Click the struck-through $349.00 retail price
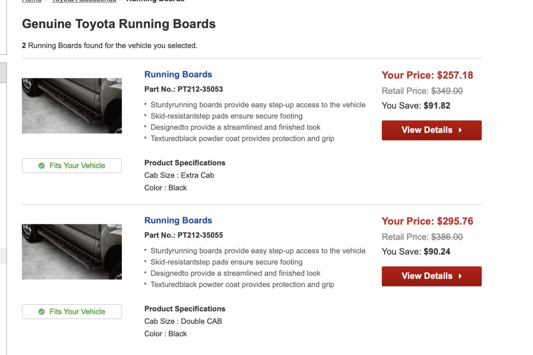 click(447, 91)
